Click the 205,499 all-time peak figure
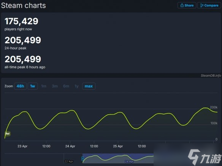This screenshot has height=166, width=222. pyautogui.click(x=23, y=59)
